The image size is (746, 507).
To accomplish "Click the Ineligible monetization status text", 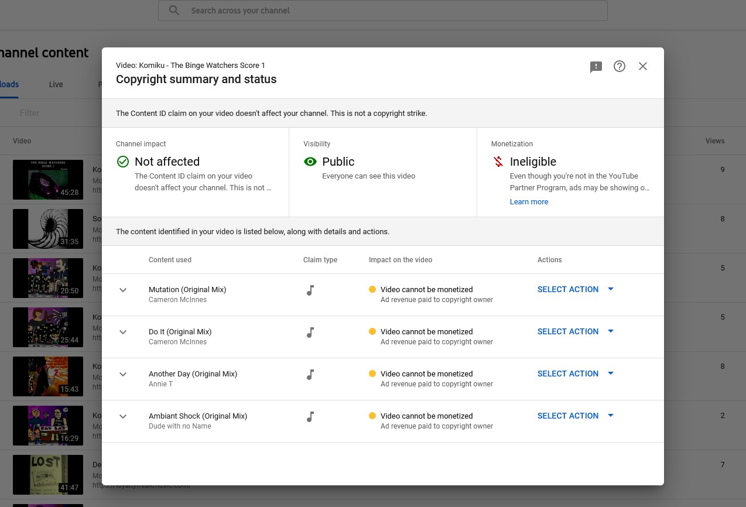I will coord(533,162).
